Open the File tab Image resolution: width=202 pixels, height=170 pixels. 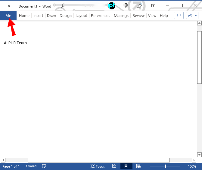[8, 15]
